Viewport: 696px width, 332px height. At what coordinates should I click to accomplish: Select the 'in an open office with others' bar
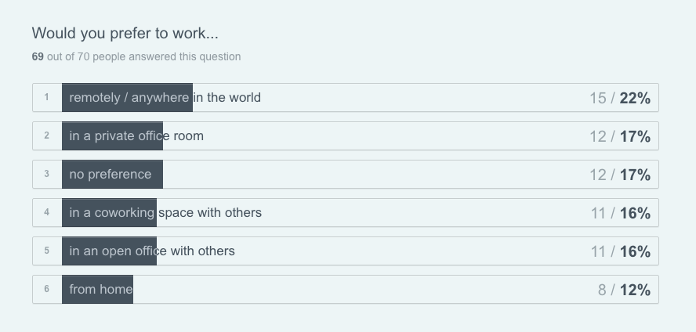[x=152, y=251]
